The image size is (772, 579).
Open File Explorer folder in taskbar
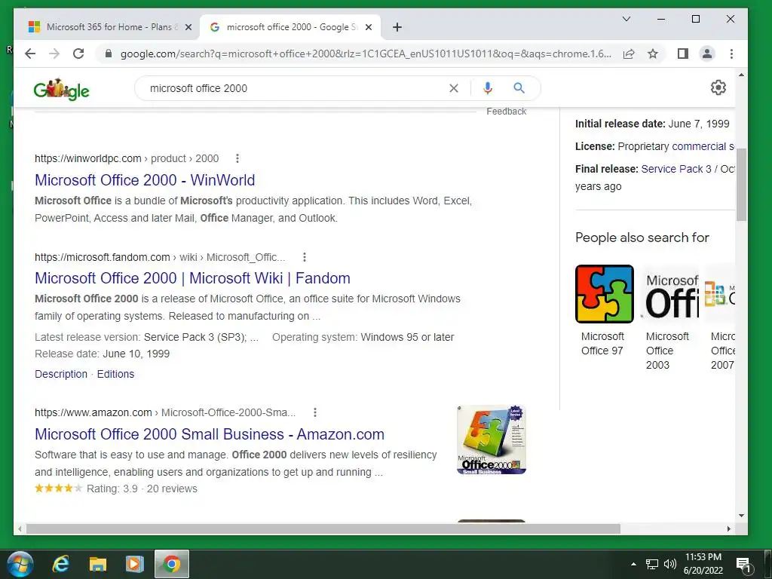click(98, 564)
